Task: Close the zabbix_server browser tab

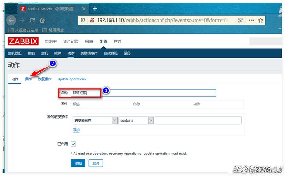Action: (x=84, y=8)
